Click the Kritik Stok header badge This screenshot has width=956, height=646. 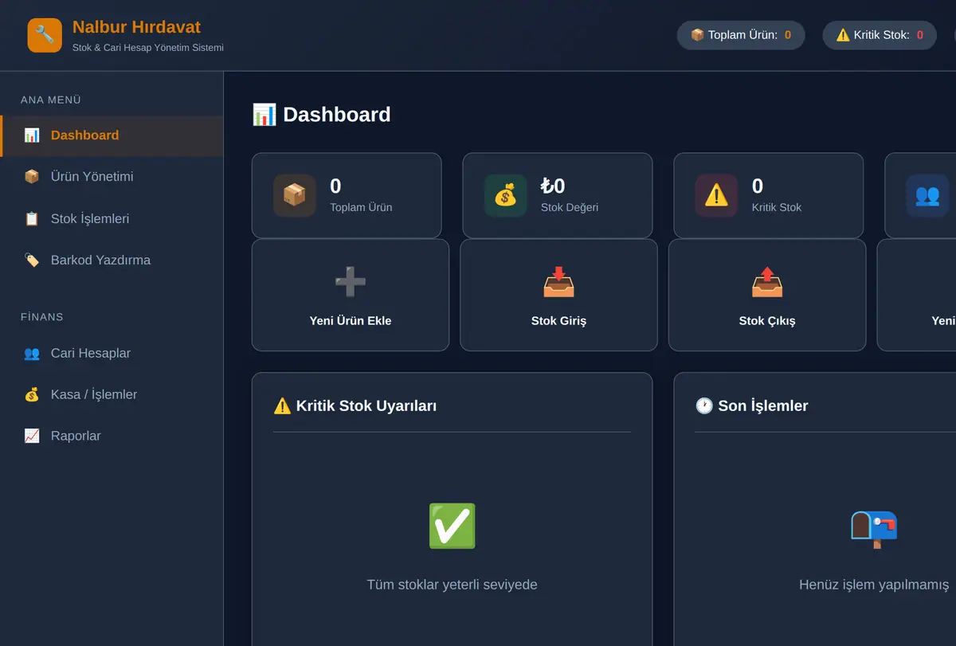point(880,35)
